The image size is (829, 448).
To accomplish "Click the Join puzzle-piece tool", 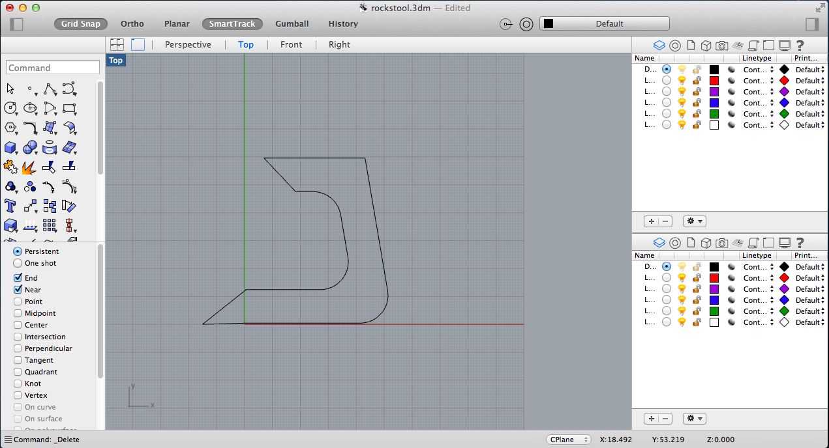I will tap(10, 167).
